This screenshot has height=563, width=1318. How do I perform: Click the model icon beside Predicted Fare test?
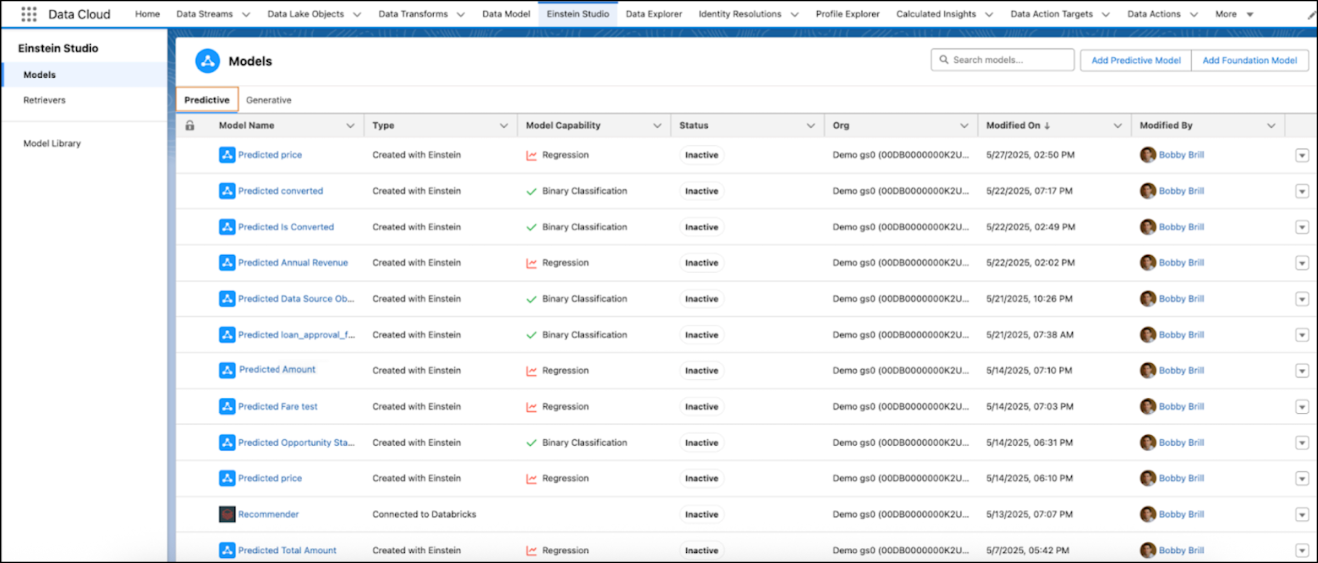[227, 406]
